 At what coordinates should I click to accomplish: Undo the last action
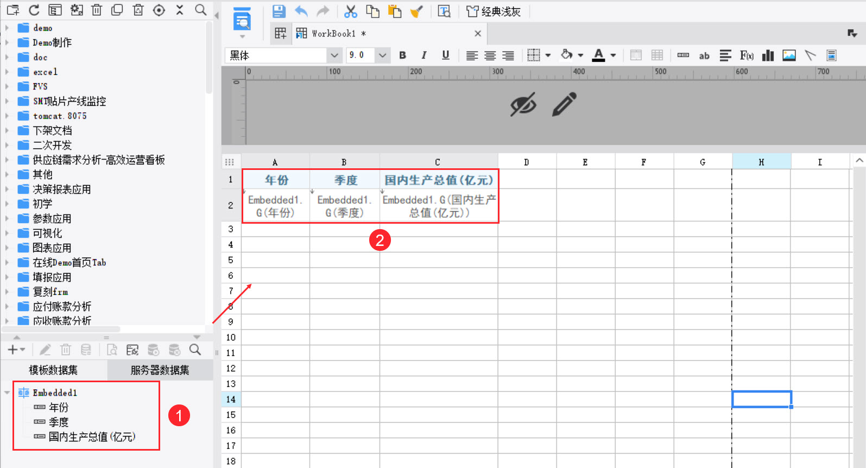coord(301,11)
